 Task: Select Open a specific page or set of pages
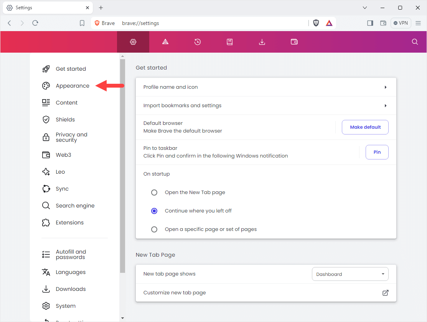point(154,229)
